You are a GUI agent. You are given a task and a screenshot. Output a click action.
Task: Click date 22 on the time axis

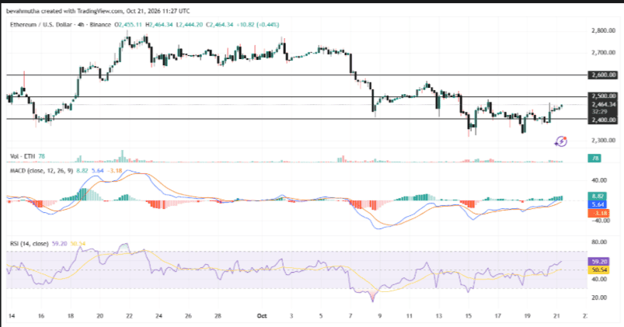click(x=129, y=316)
